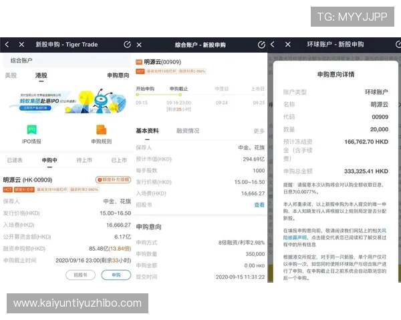Click the 明源云(00909) title in 综合账户 page
This screenshot has height=320, width=401.
162,62
